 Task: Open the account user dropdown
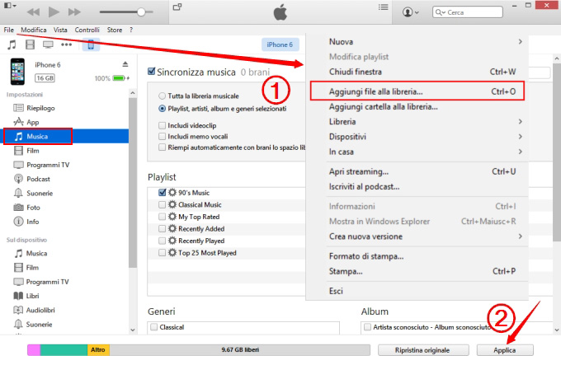click(410, 12)
